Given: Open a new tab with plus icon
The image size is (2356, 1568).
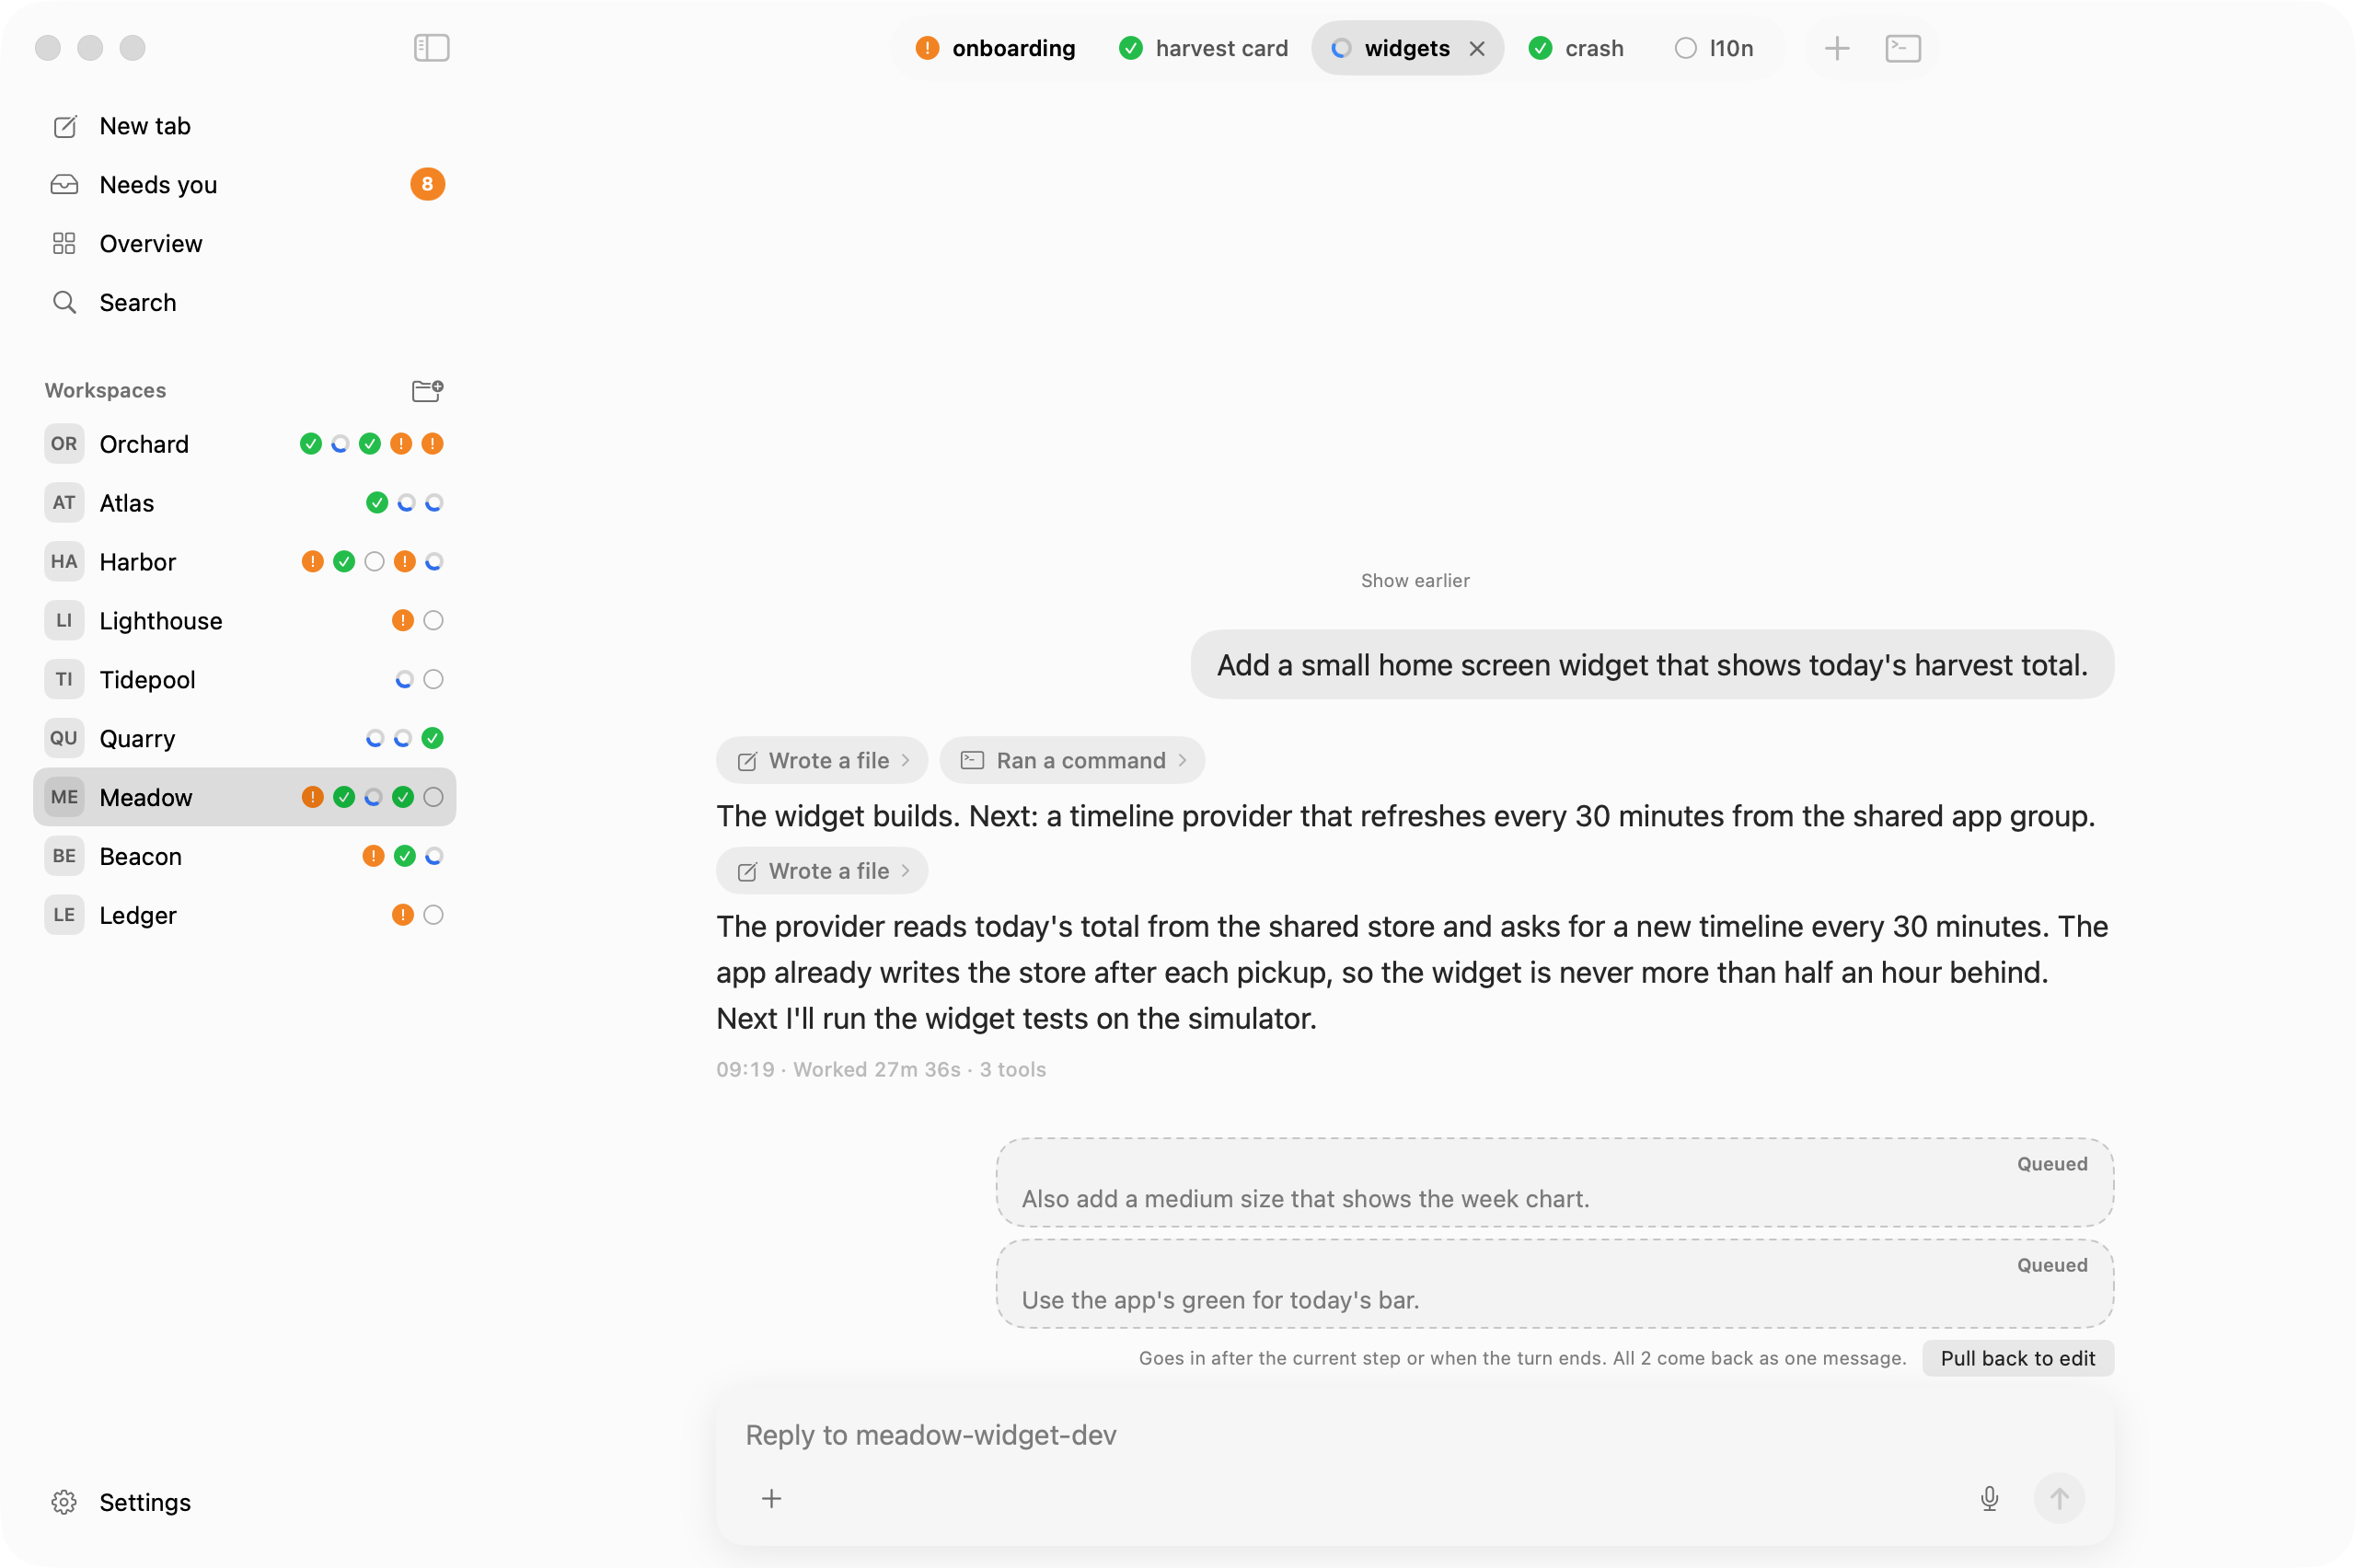Looking at the screenshot, I should [x=1836, y=48].
